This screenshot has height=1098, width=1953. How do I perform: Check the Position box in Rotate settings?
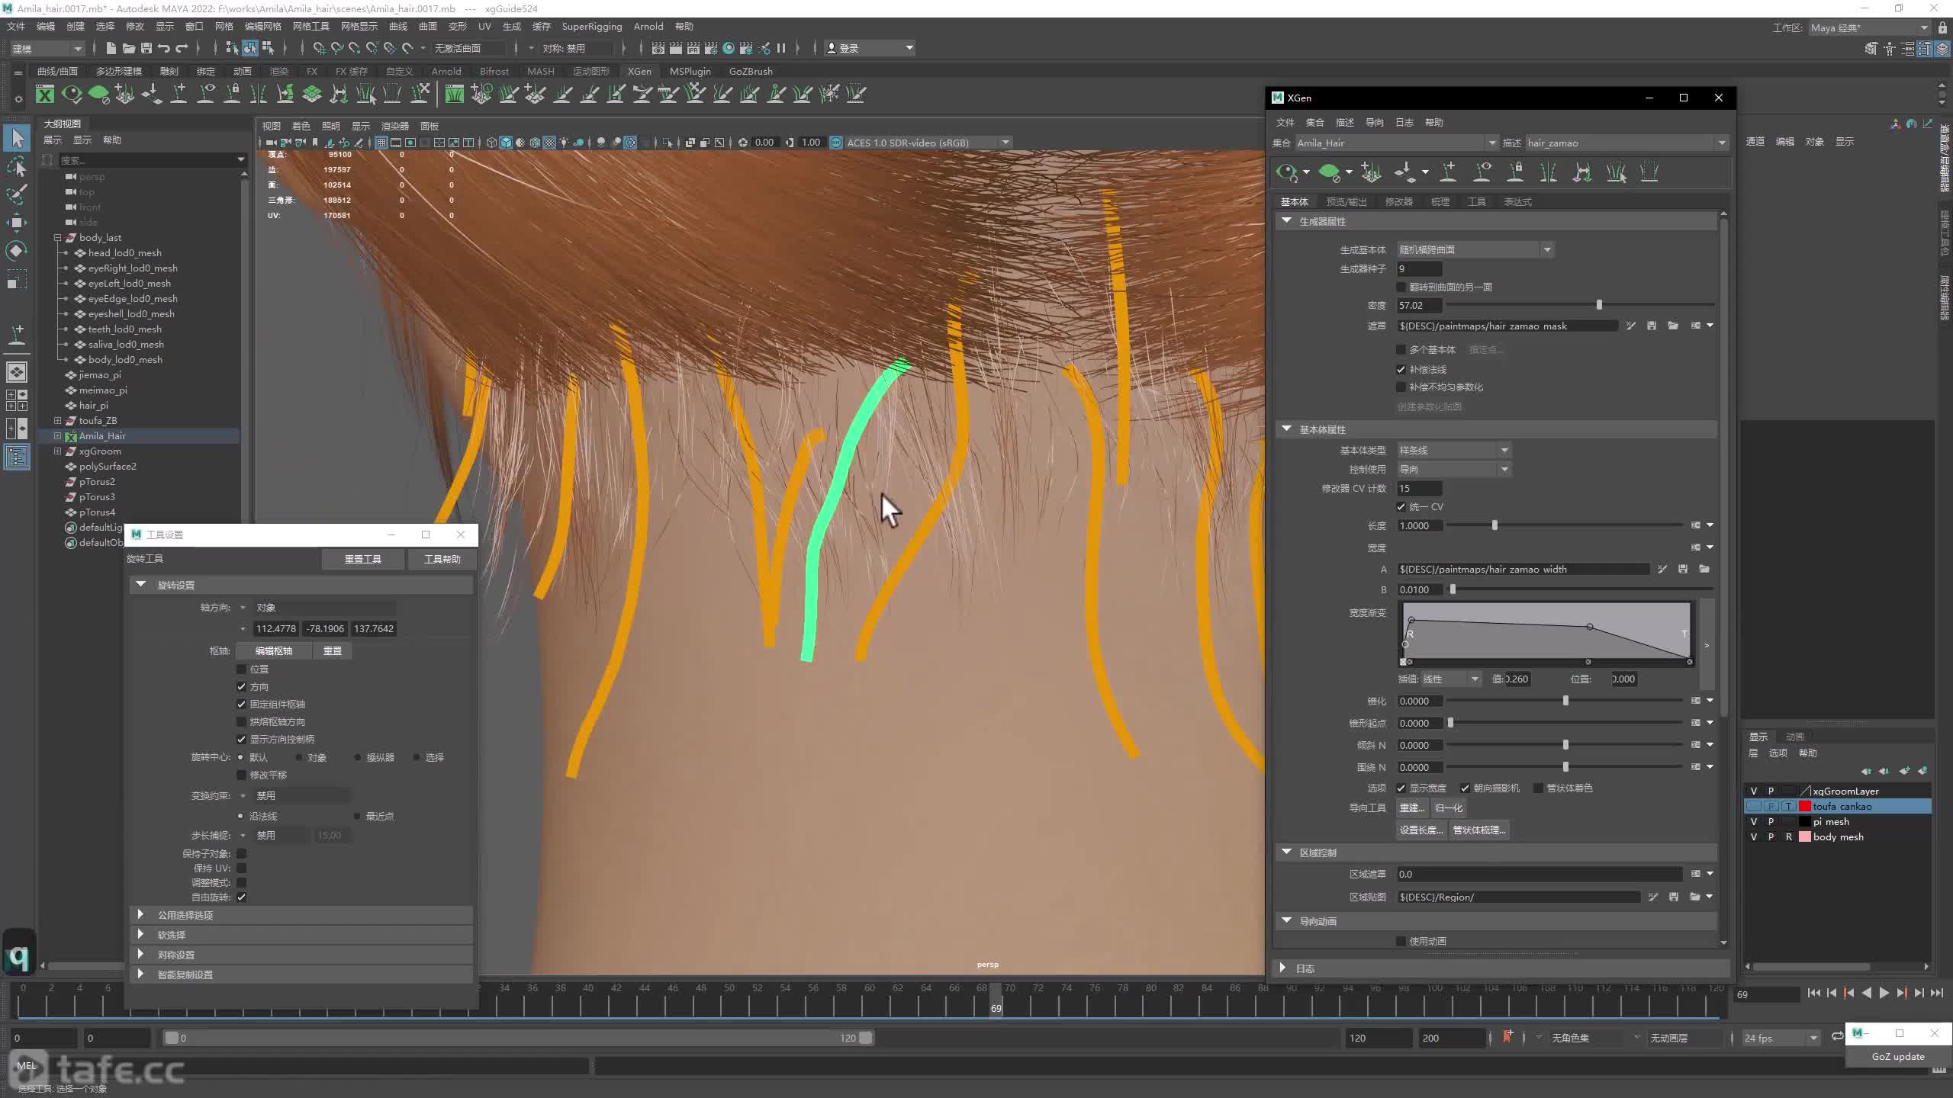[241, 669]
